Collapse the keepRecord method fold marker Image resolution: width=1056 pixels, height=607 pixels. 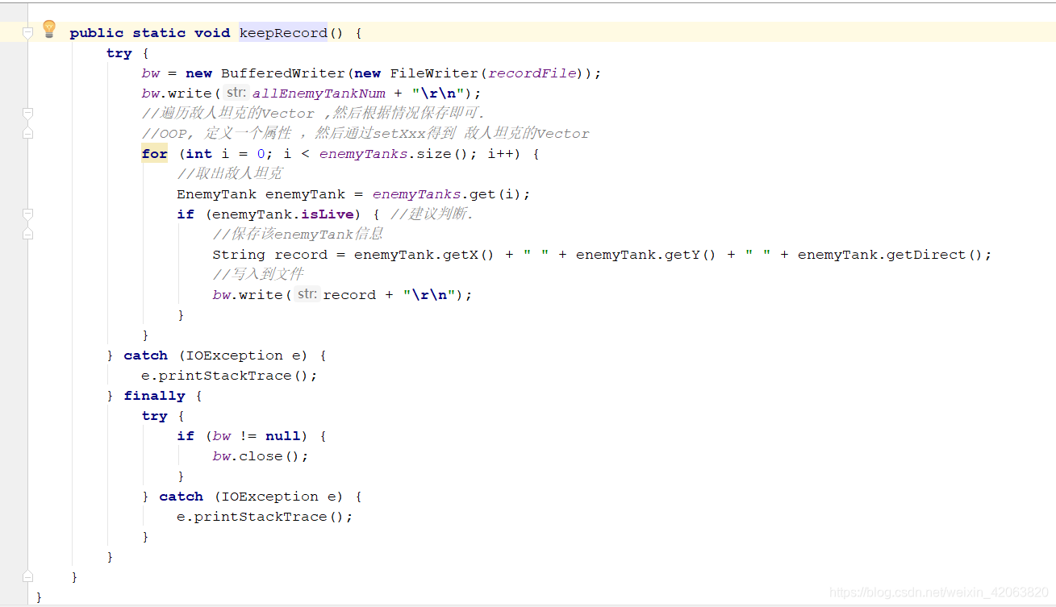(27, 33)
